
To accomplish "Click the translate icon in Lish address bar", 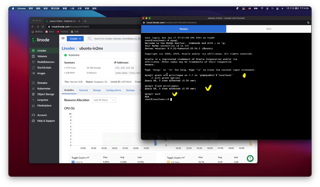I will (308, 23).
